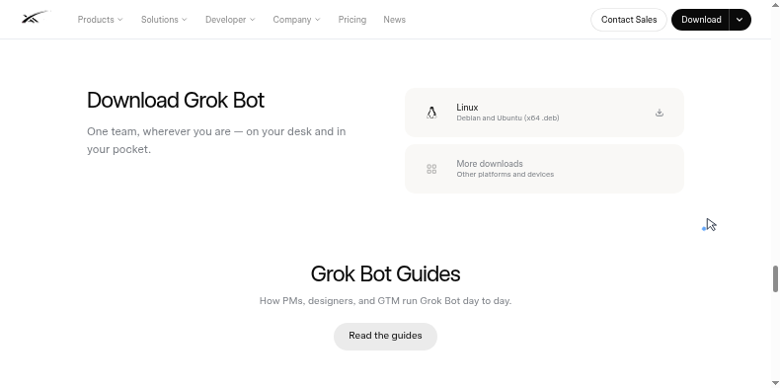Viewport: 780px width, 388px height.
Task: Go to the Pricing page
Action: 352,20
